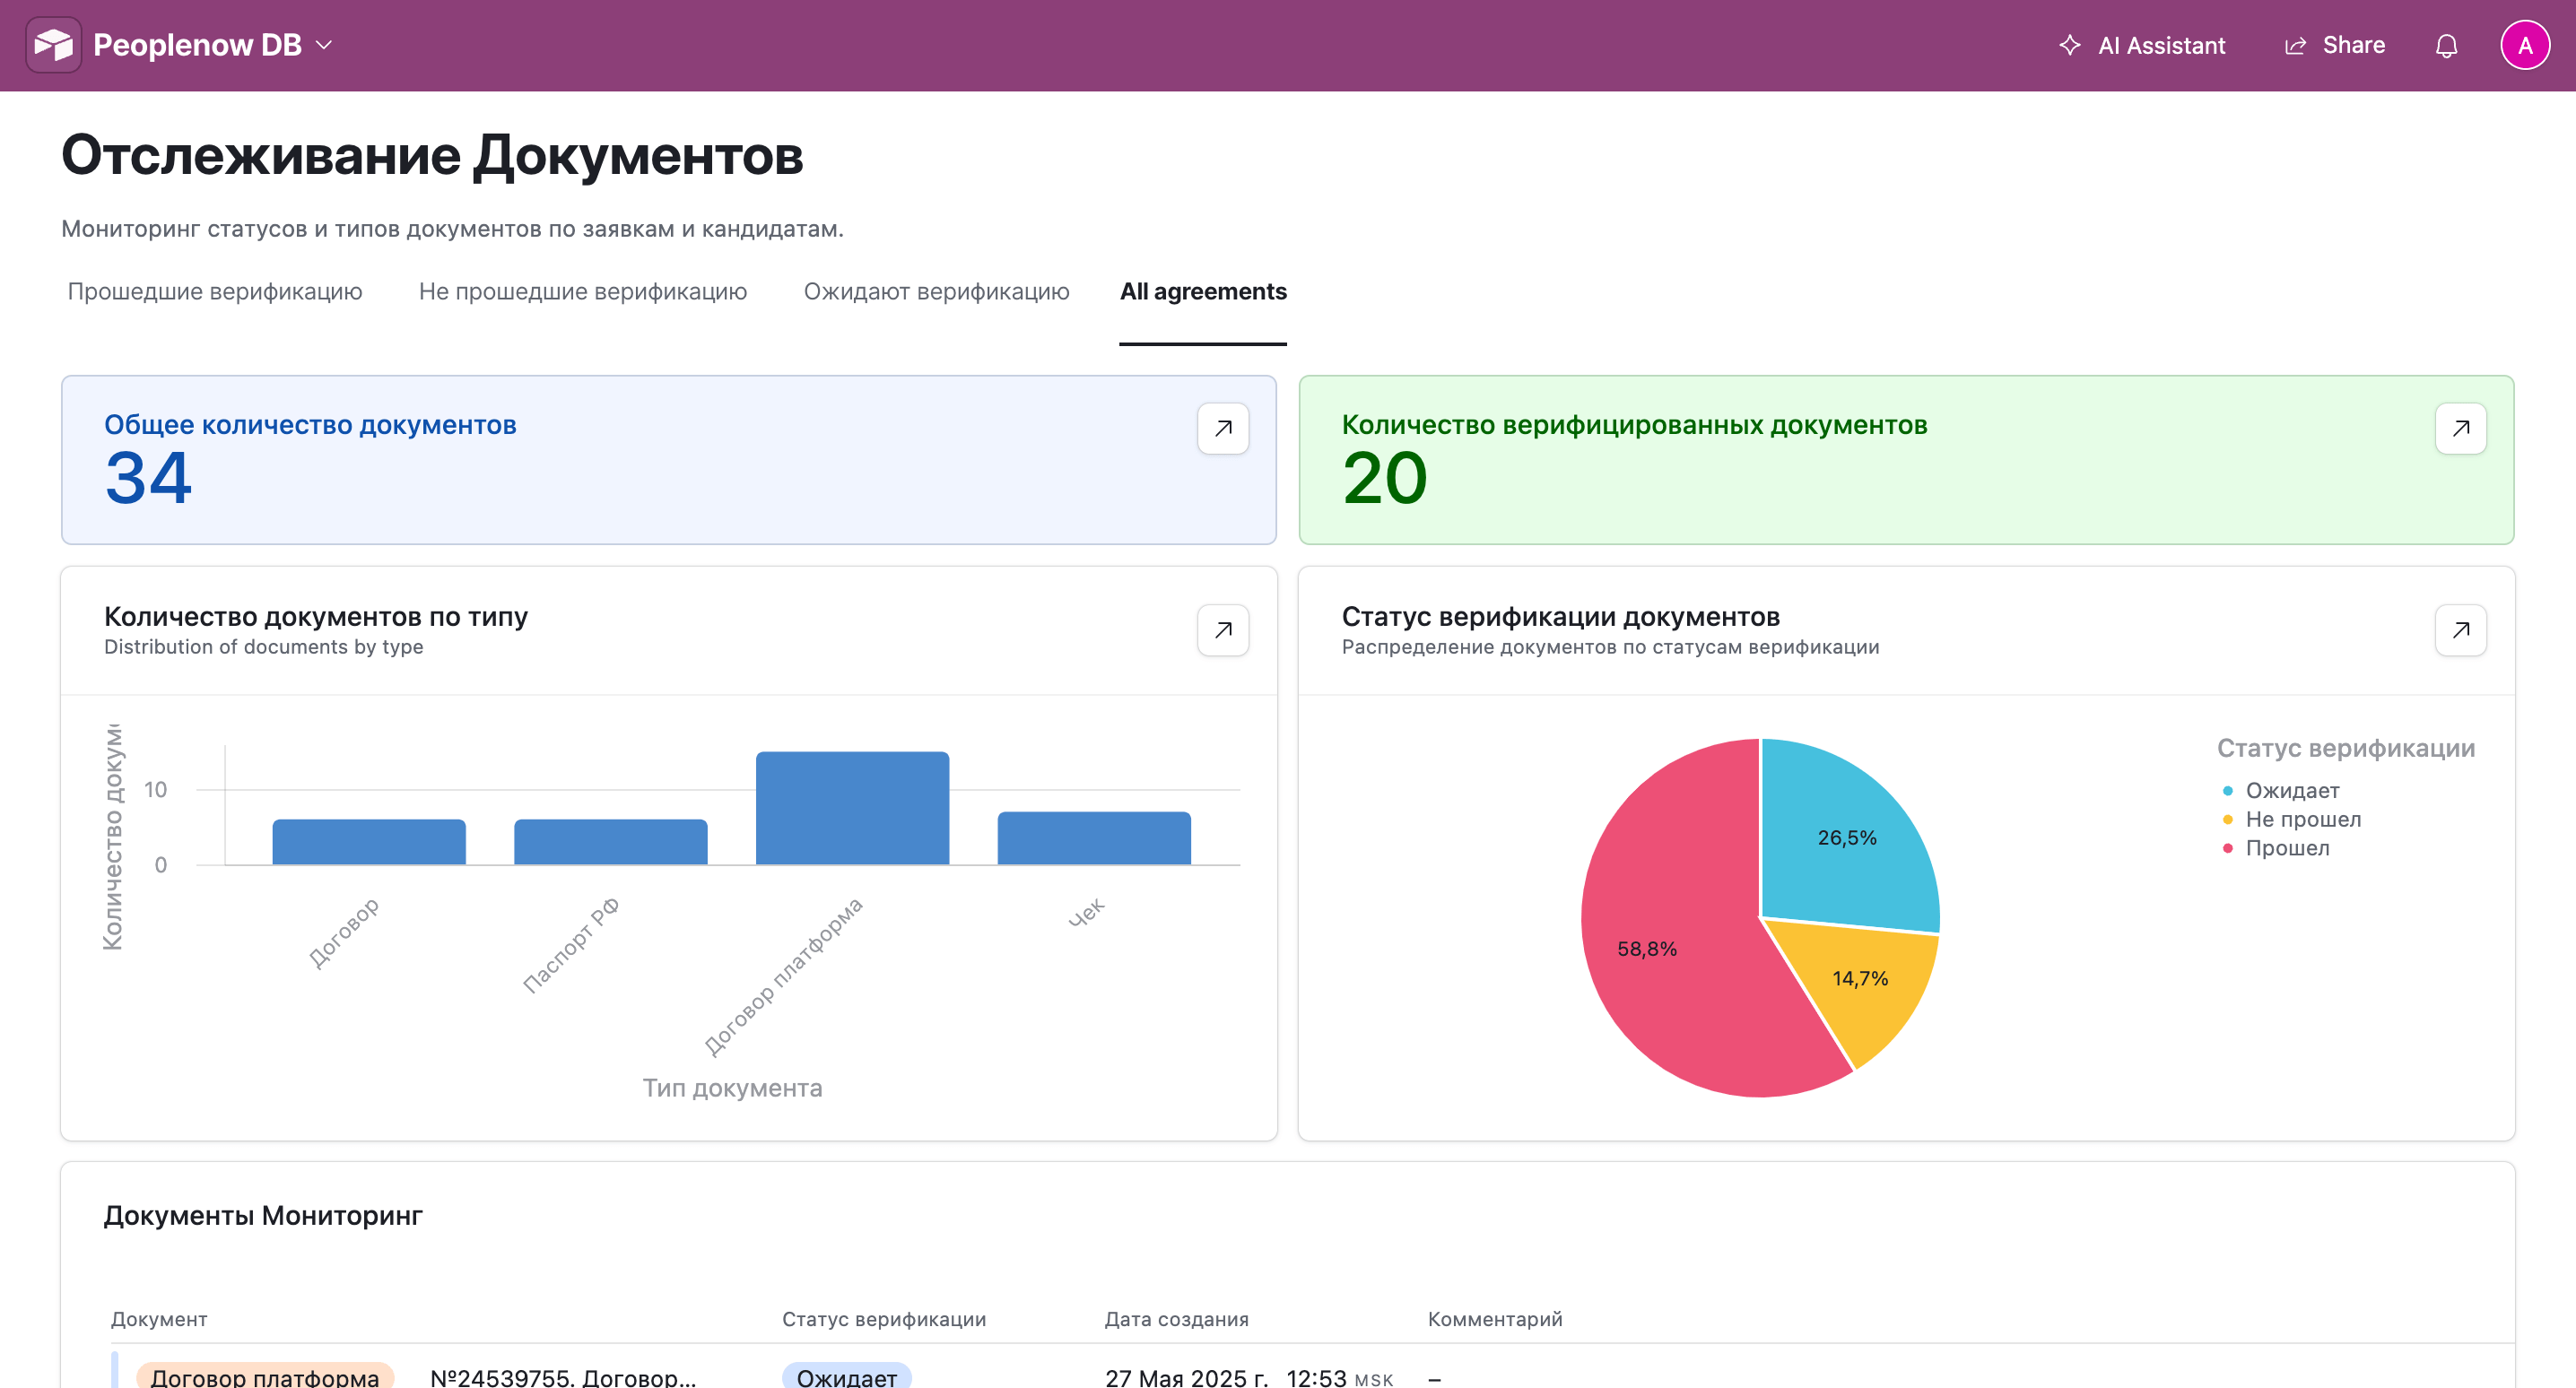This screenshot has height=1388, width=2576.
Task: Click the Share arrow icon
Action: pyautogui.click(x=2295, y=45)
